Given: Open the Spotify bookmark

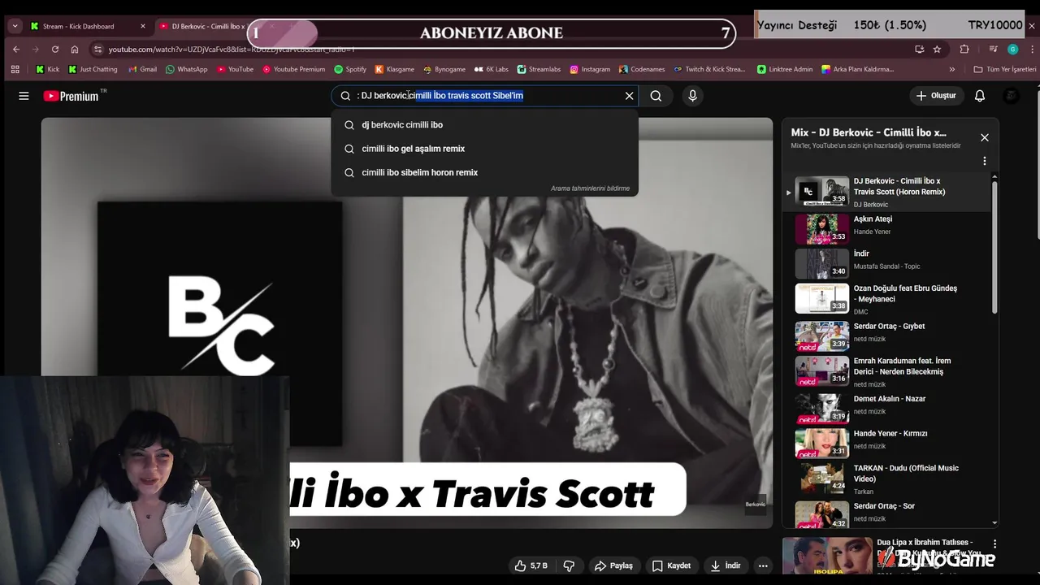Looking at the screenshot, I should point(350,69).
